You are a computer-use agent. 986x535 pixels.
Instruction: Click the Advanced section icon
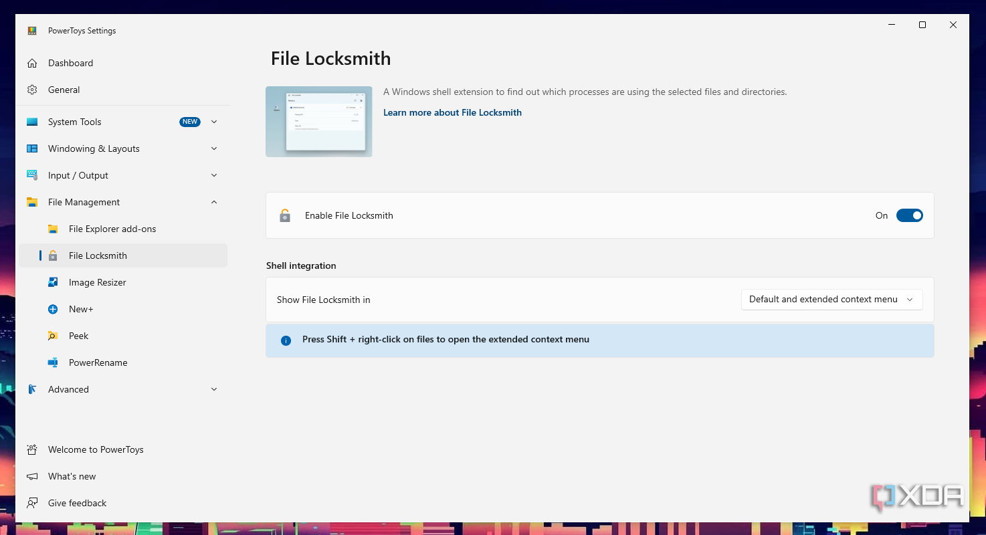[32, 389]
